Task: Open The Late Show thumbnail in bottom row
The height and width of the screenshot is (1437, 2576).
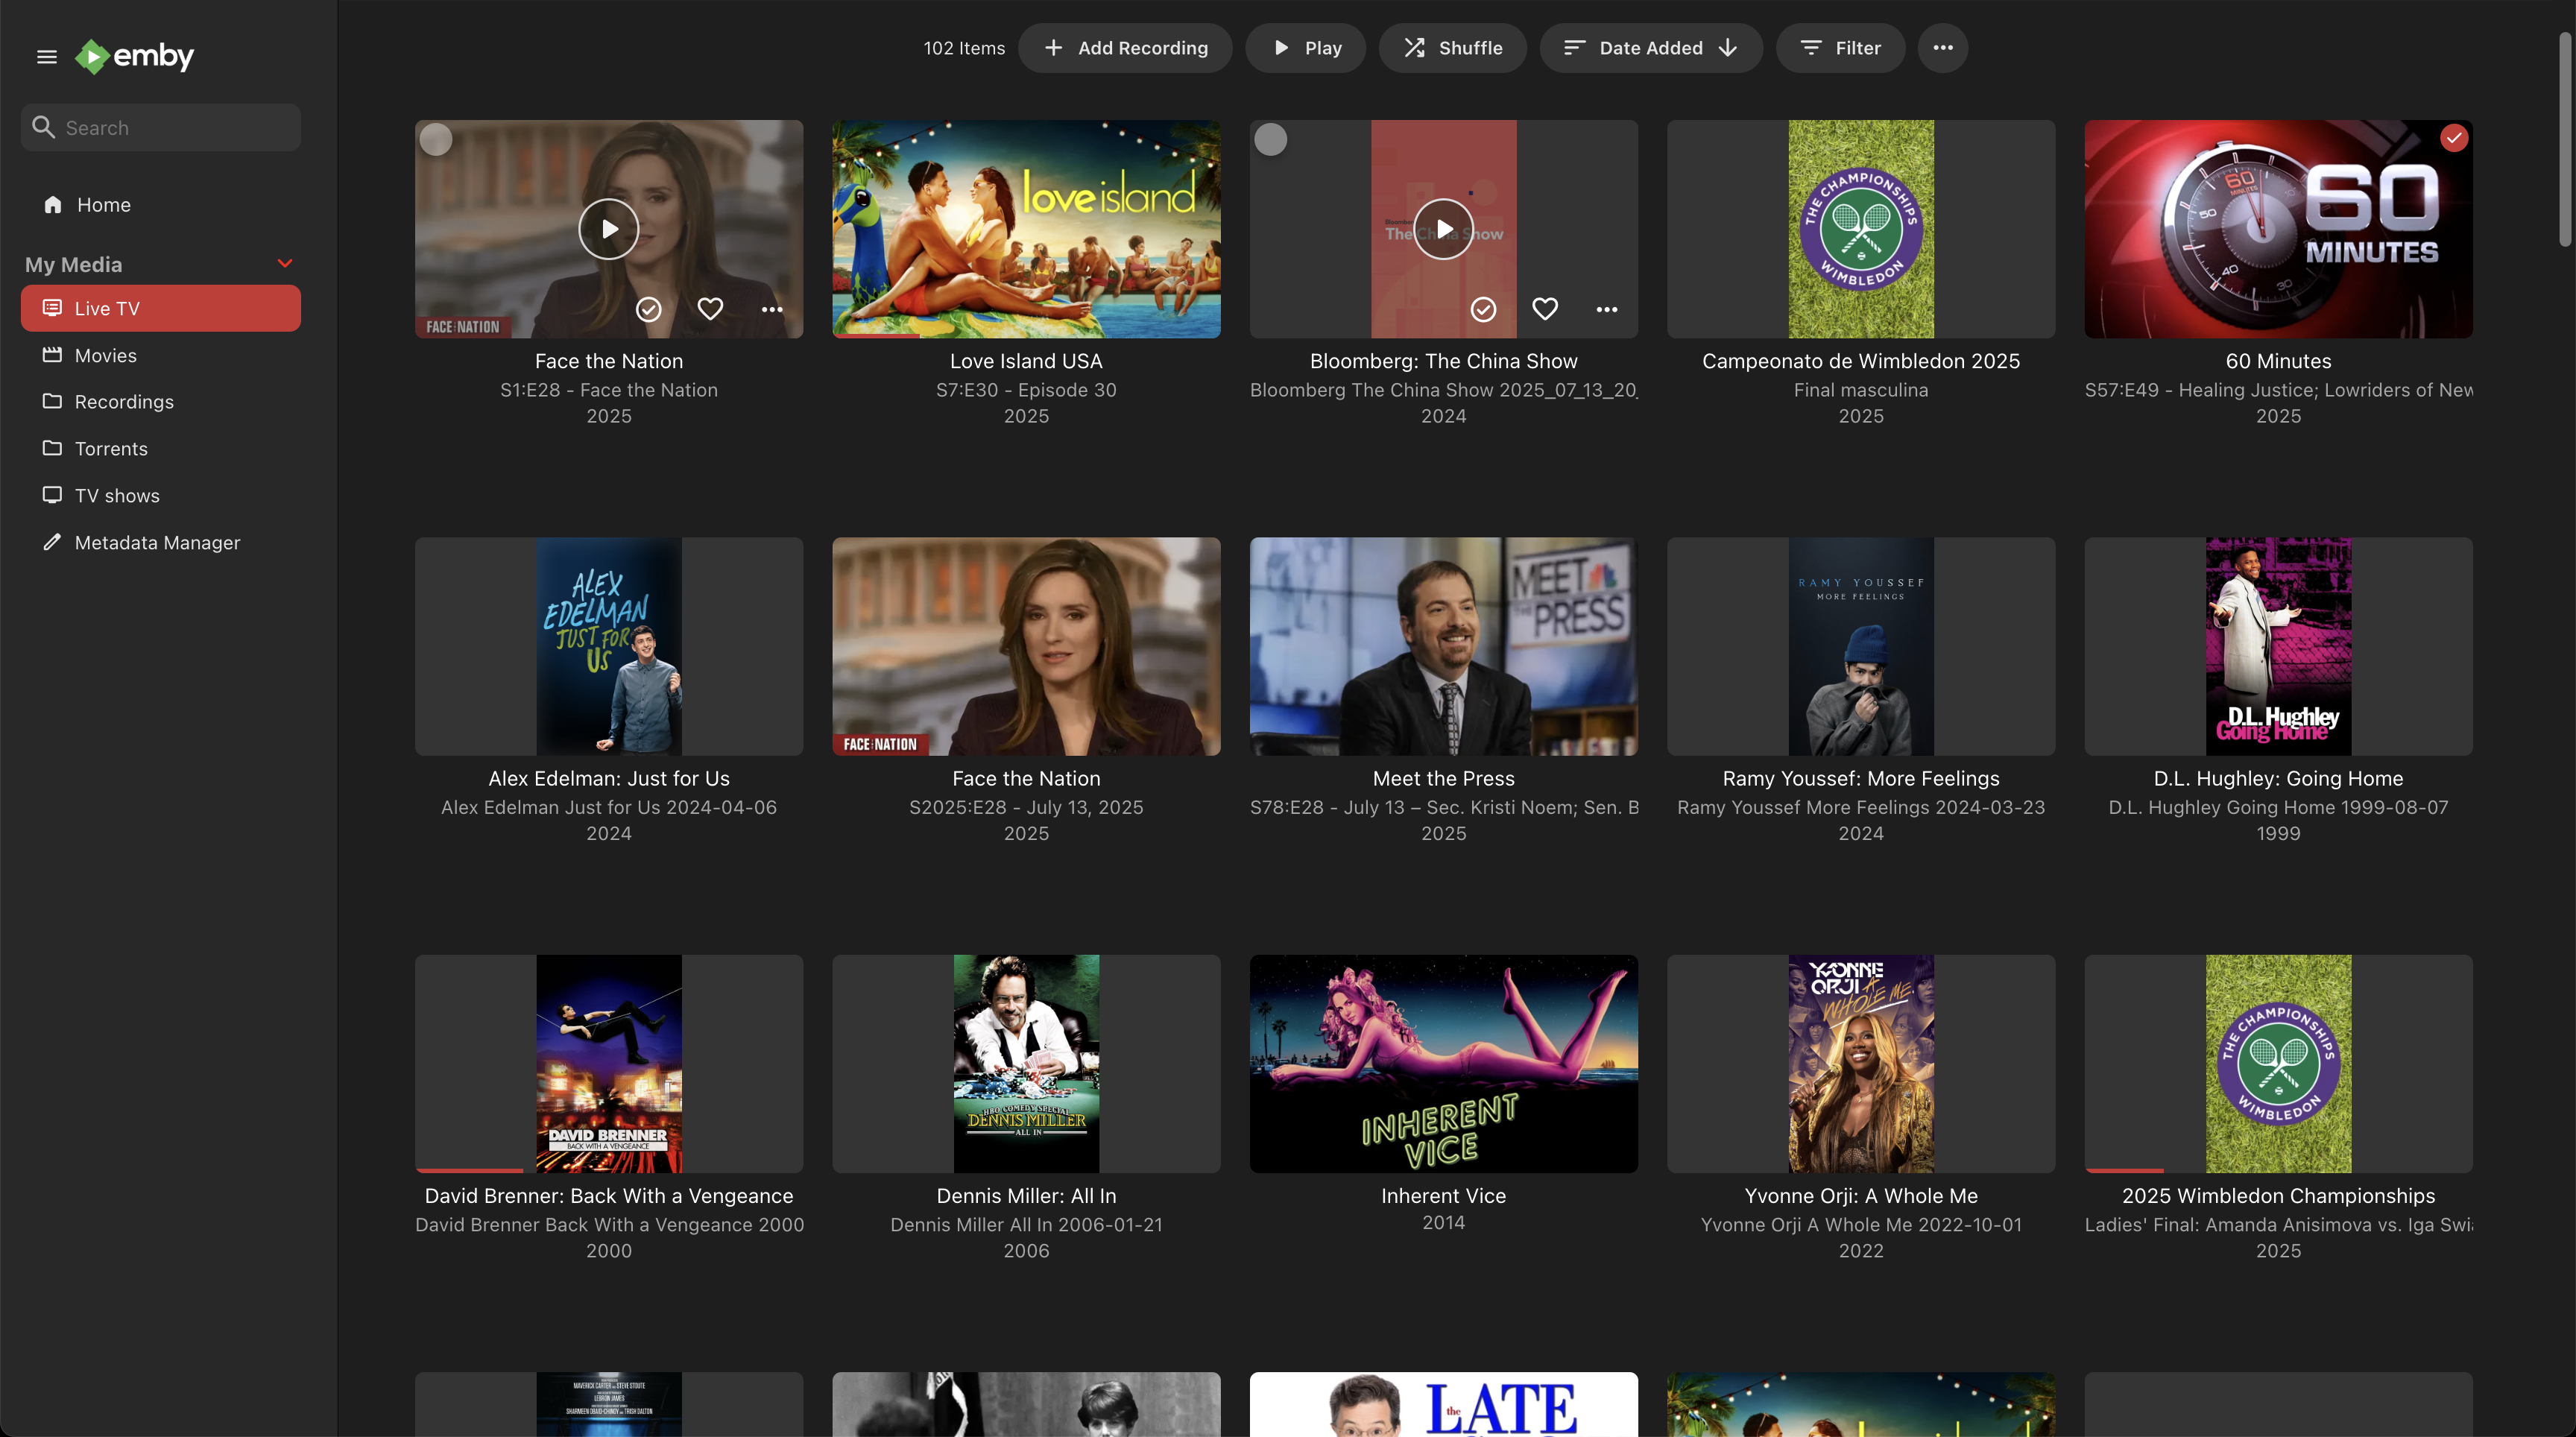Action: point(1443,1404)
